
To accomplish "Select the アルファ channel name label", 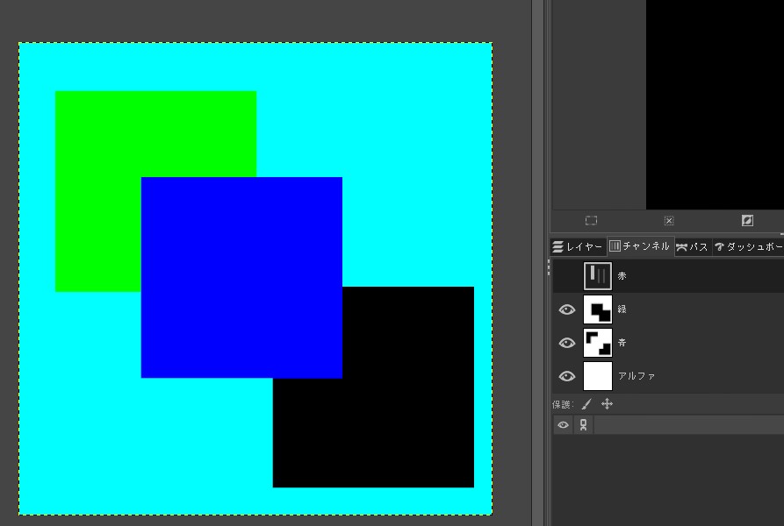I will (637, 376).
